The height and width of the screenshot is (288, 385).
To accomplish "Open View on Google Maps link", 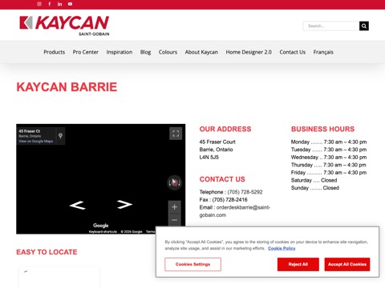I will [36, 142].
